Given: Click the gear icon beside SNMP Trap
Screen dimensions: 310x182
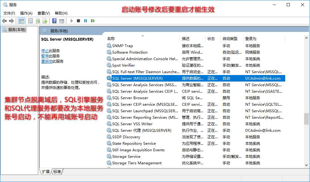Looking at the screenshot, I should click(109, 46).
